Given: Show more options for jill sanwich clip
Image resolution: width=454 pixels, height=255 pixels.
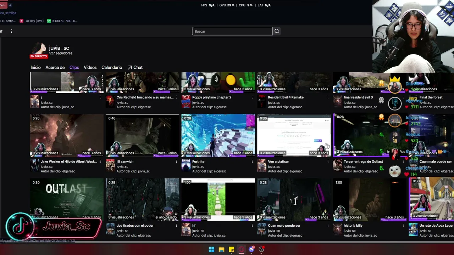Looking at the screenshot, I should click(176, 161).
